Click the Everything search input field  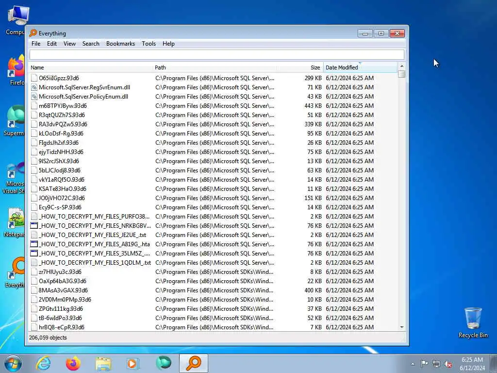pos(217,54)
